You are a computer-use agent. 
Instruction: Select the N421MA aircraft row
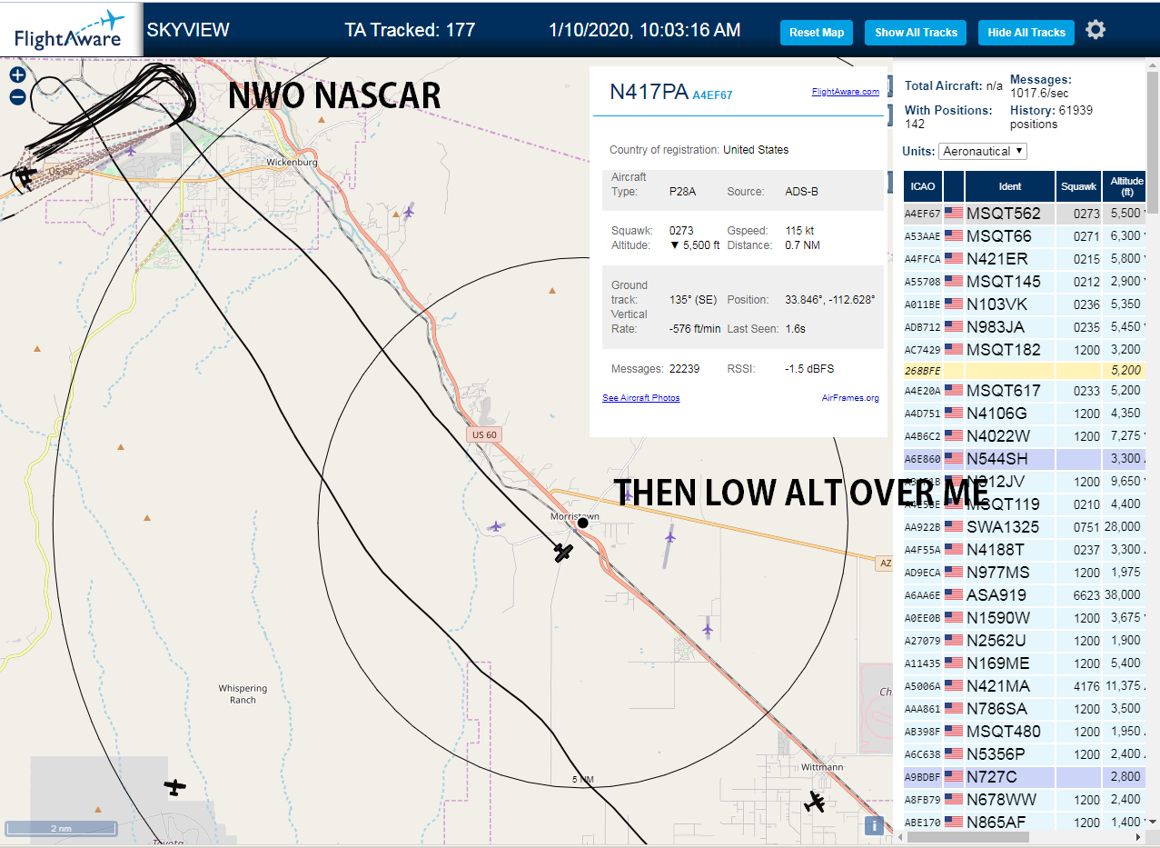pos(1025,686)
